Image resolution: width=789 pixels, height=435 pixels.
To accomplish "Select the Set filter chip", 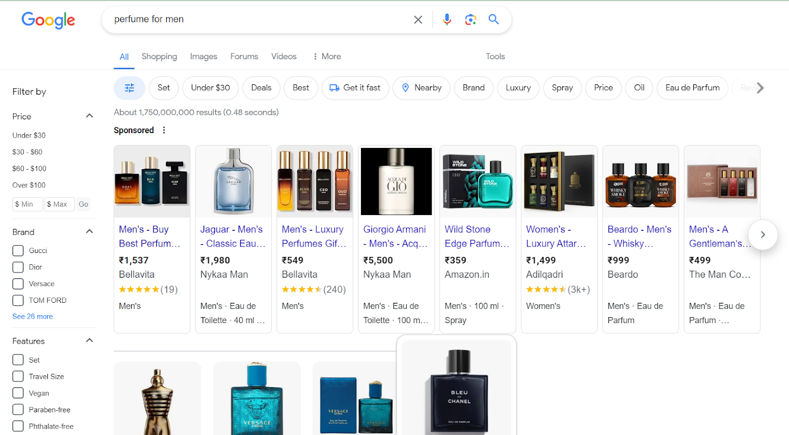I will (164, 88).
